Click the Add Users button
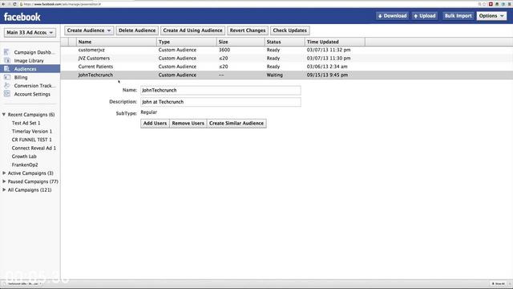This screenshot has height=289, width=513. (155, 123)
